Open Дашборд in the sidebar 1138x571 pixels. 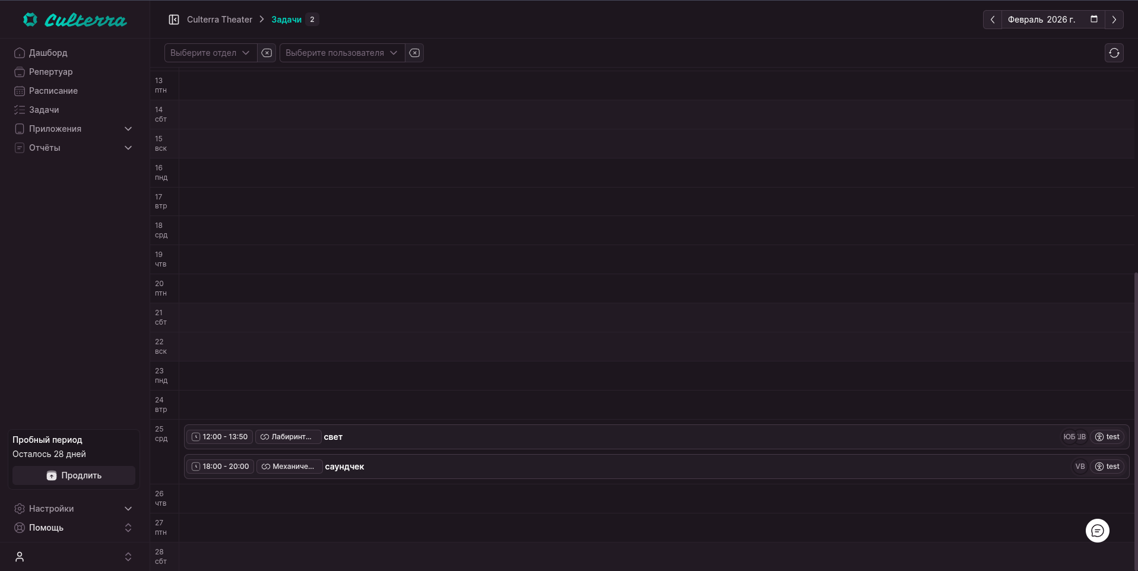tap(48, 53)
